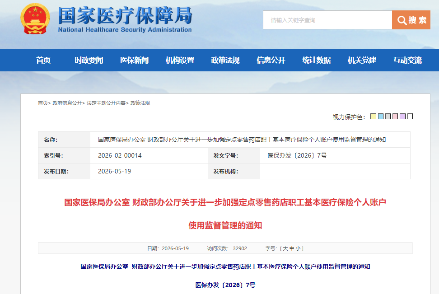Open the 政策法规 navigation item
439x294 pixels.
point(225,60)
